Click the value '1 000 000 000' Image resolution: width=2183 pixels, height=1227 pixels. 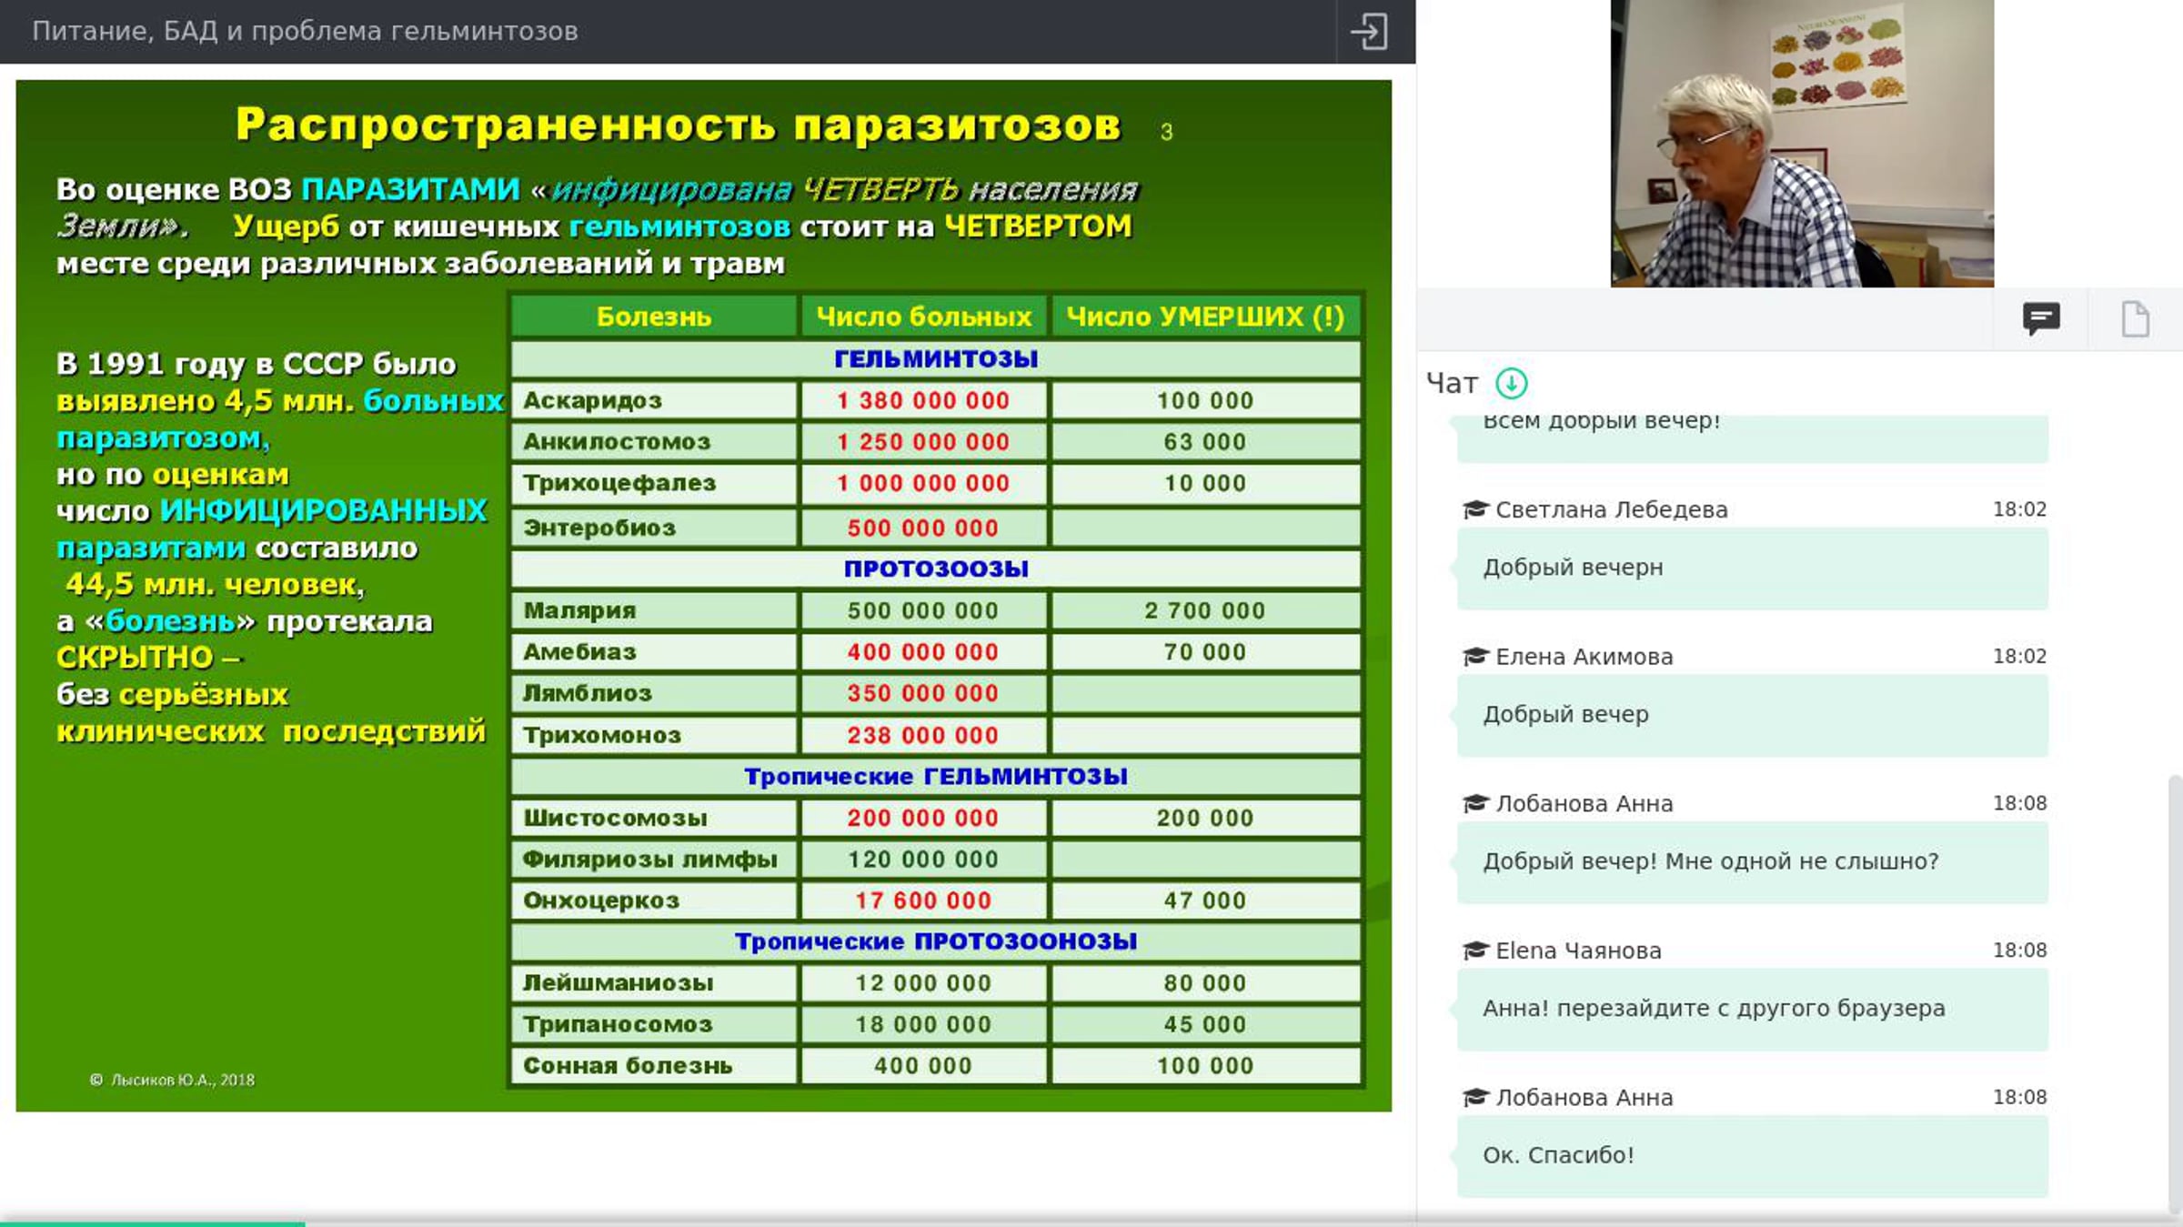tap(923, 484)
